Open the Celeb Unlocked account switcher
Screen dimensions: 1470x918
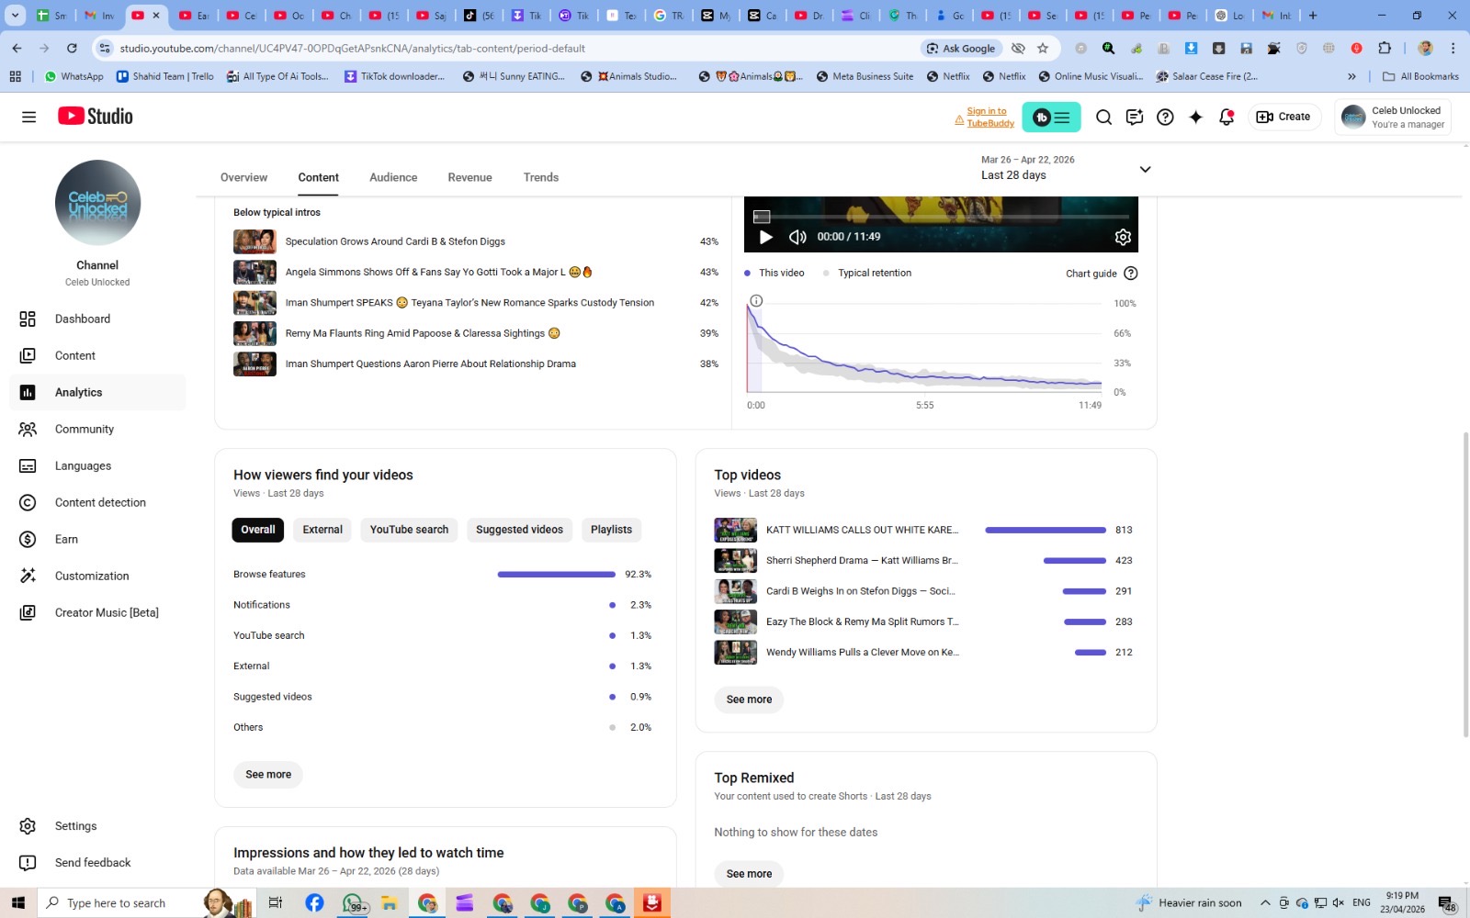point(1393,118)
